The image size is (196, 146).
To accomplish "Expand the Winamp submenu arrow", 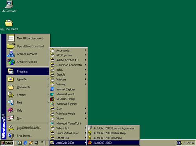I will click(85, 84).
